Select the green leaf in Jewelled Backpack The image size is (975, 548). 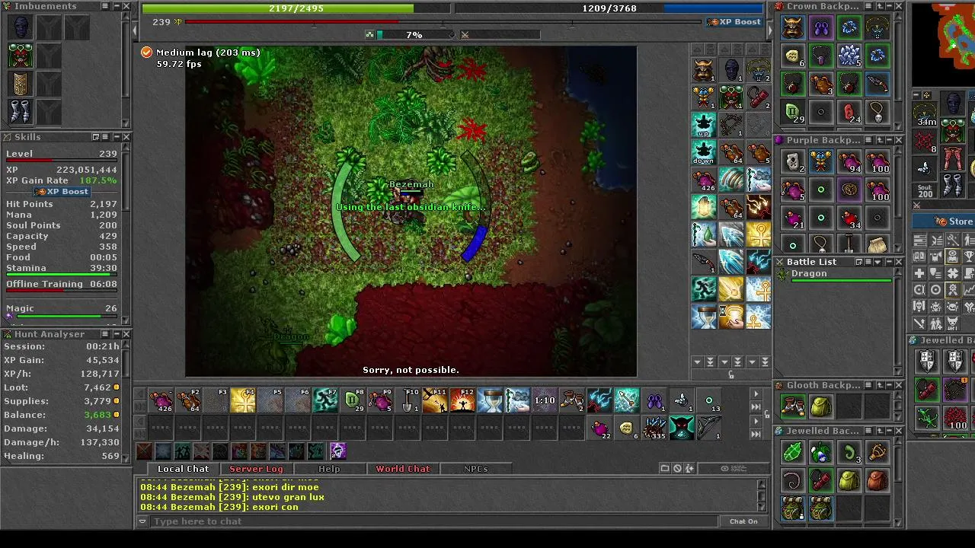[793, 453]
